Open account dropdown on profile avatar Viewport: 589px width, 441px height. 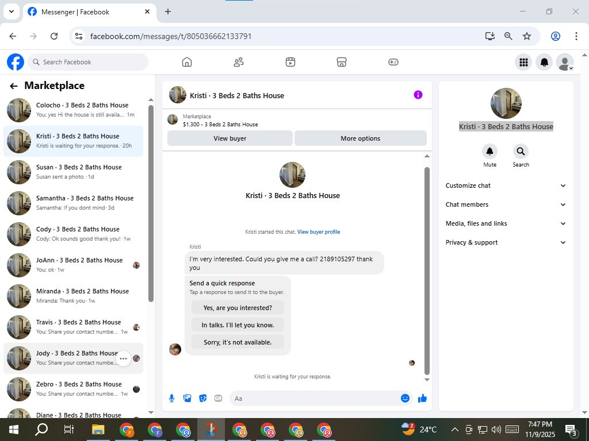click(565, 62)
